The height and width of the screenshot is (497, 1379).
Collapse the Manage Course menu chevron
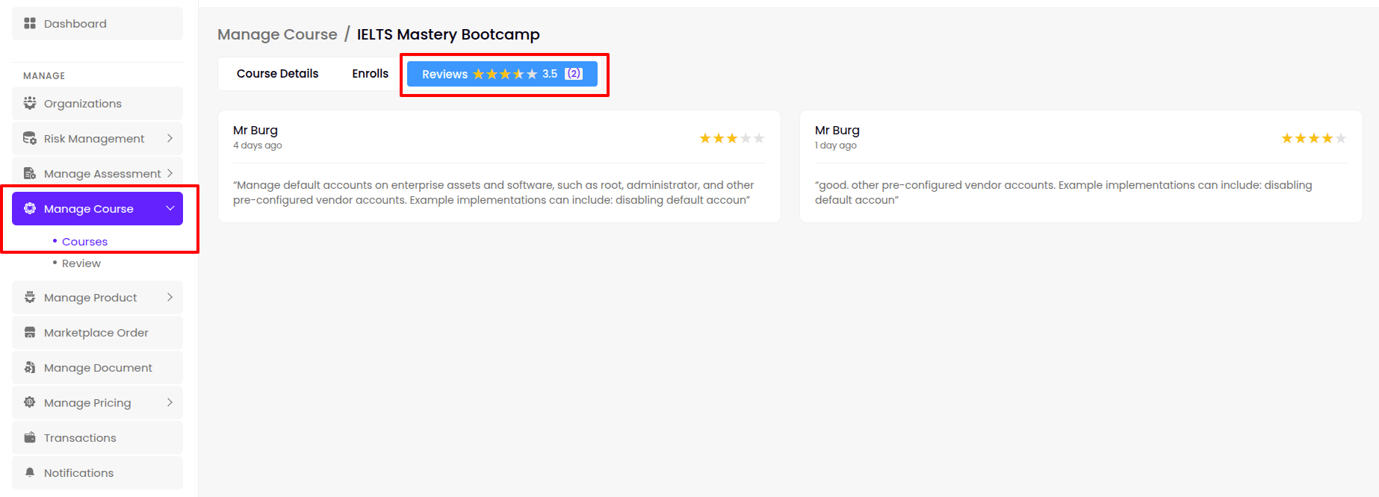(x=170, y=208)
